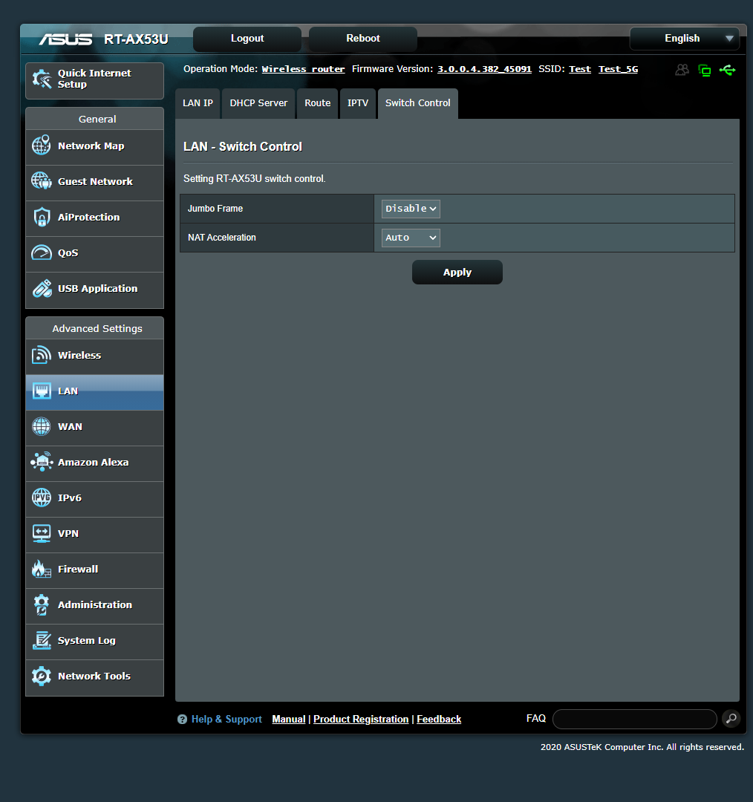Click the USB Application icon

[x=42, y=288]
